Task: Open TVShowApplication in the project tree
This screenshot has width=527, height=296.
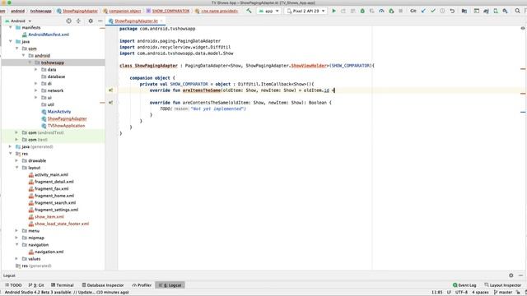Action: tap(66, 126)
